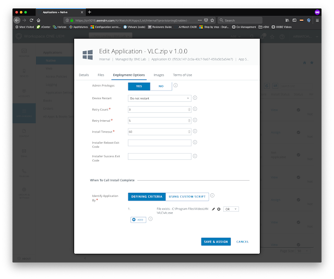Viewport: 334px width, 279px height.
Task: Select the Deployment Options tab
Action: click(x=129, y=75)
